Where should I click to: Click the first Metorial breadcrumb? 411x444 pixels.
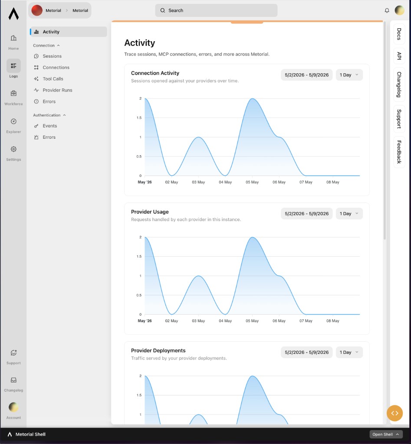click(53, 10)
